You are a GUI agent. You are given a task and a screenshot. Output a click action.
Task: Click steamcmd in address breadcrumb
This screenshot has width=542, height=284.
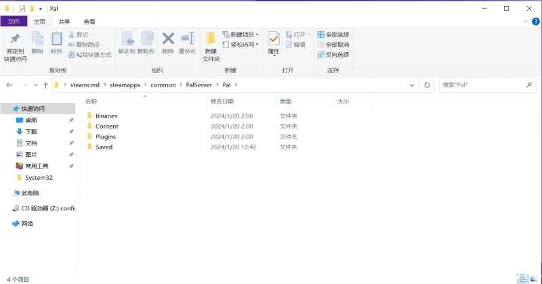[x=85, y=85]
